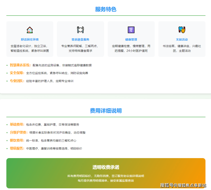Screen dimensions: 211x190
Task: Click the plate and cutlery dining icon
Action: click(x=80, y=30)
